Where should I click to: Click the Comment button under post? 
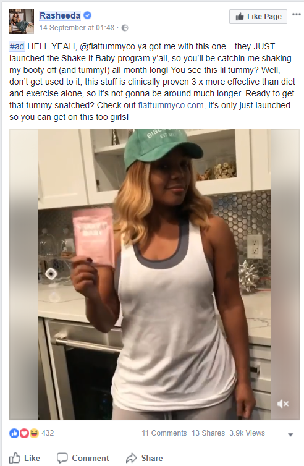(x=83, y=458)
